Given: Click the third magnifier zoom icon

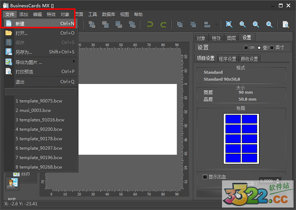Looking at the screenshot, I should coord(269,24).
